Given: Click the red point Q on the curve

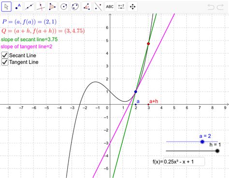Looking at the screenshot, I should click(x=148, y=44).
